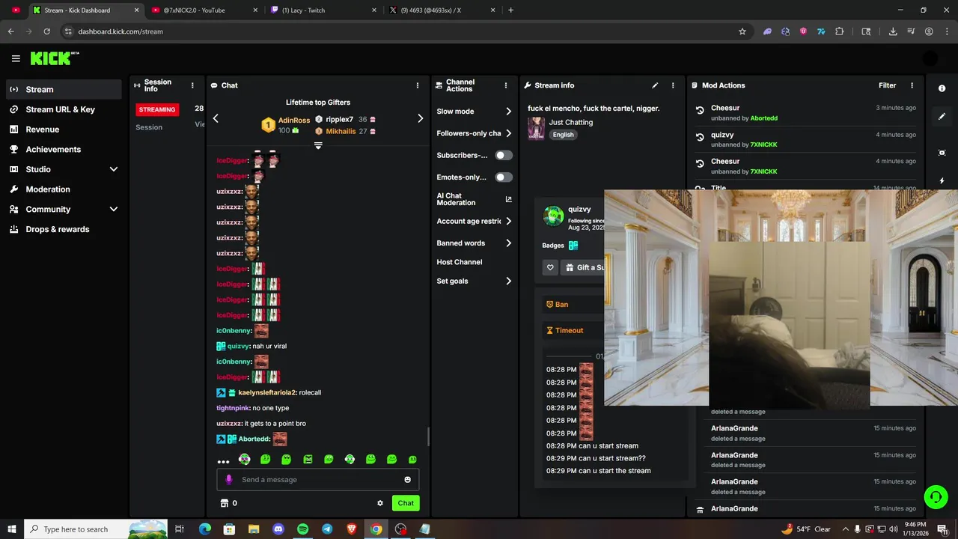Open Channel Actions three-dot menu

tap(506, 85)
